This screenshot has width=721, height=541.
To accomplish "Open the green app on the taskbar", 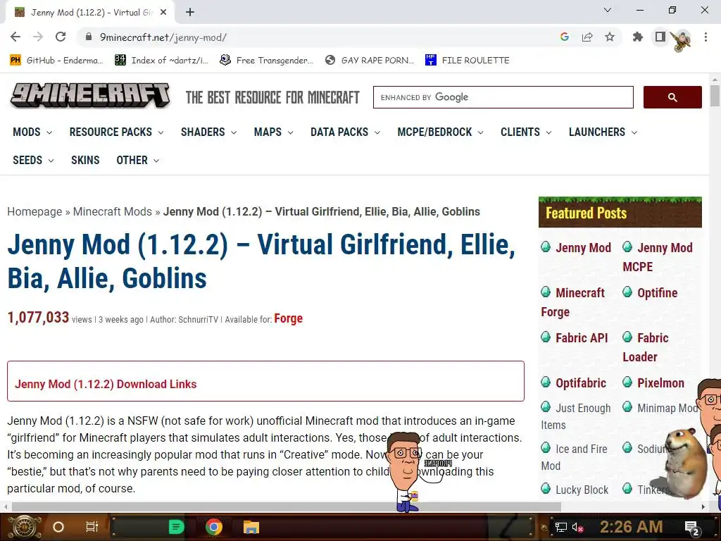I will click(176, 527).
